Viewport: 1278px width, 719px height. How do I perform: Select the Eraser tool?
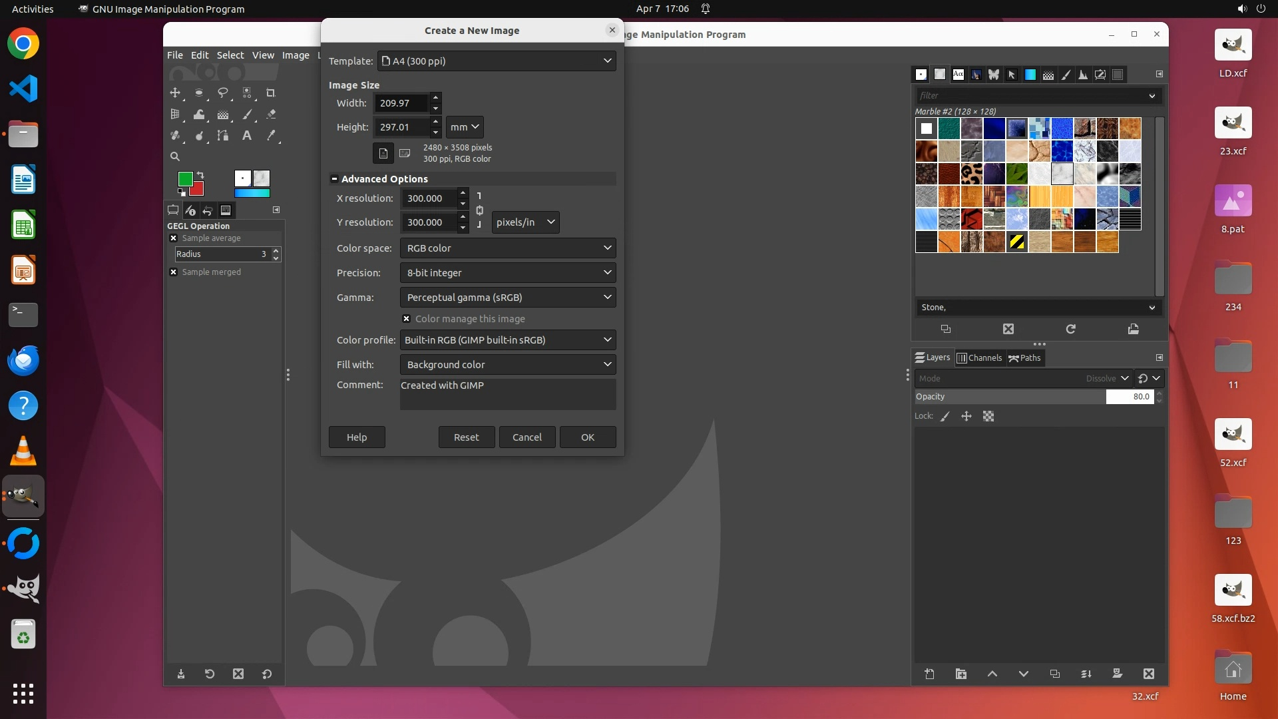point(270,115)
